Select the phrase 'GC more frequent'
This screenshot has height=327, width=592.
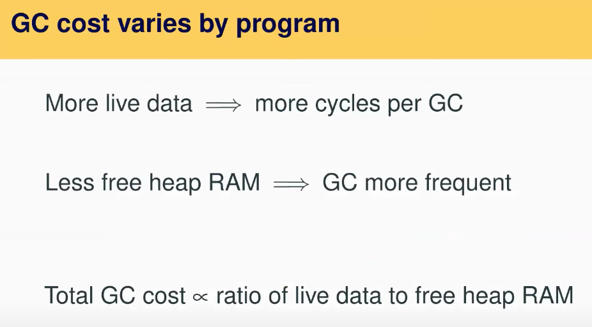point(417,183)
